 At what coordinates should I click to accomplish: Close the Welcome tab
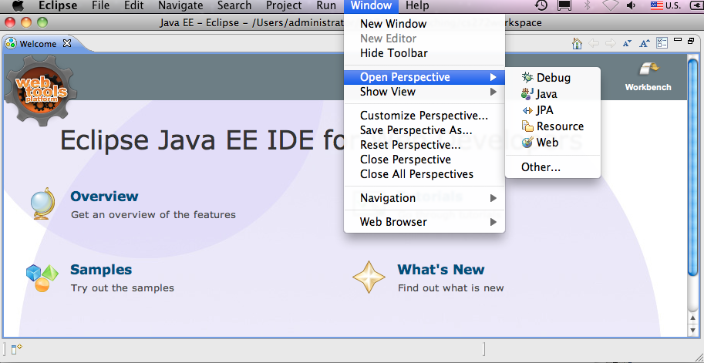click(x=67, y=43)
